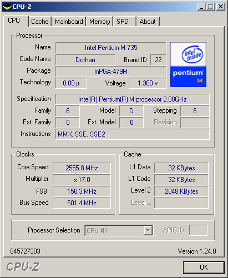The height and width of the screenshot is (278, 228).
Task: Click the Intel Inside Pentium M logo
Action: pos(188,65)
